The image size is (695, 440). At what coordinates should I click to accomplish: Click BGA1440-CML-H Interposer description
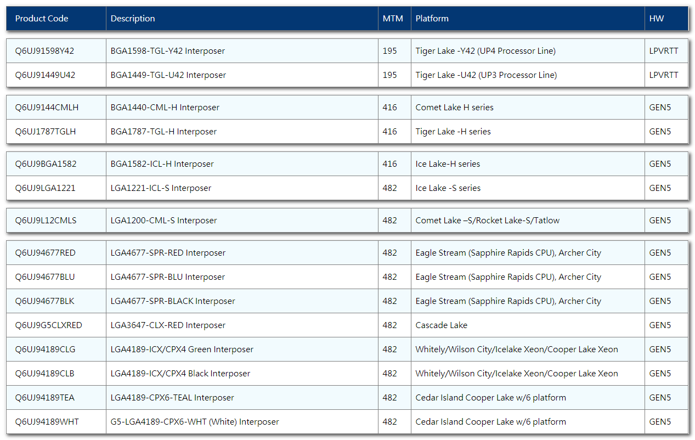tap(165, 108)
